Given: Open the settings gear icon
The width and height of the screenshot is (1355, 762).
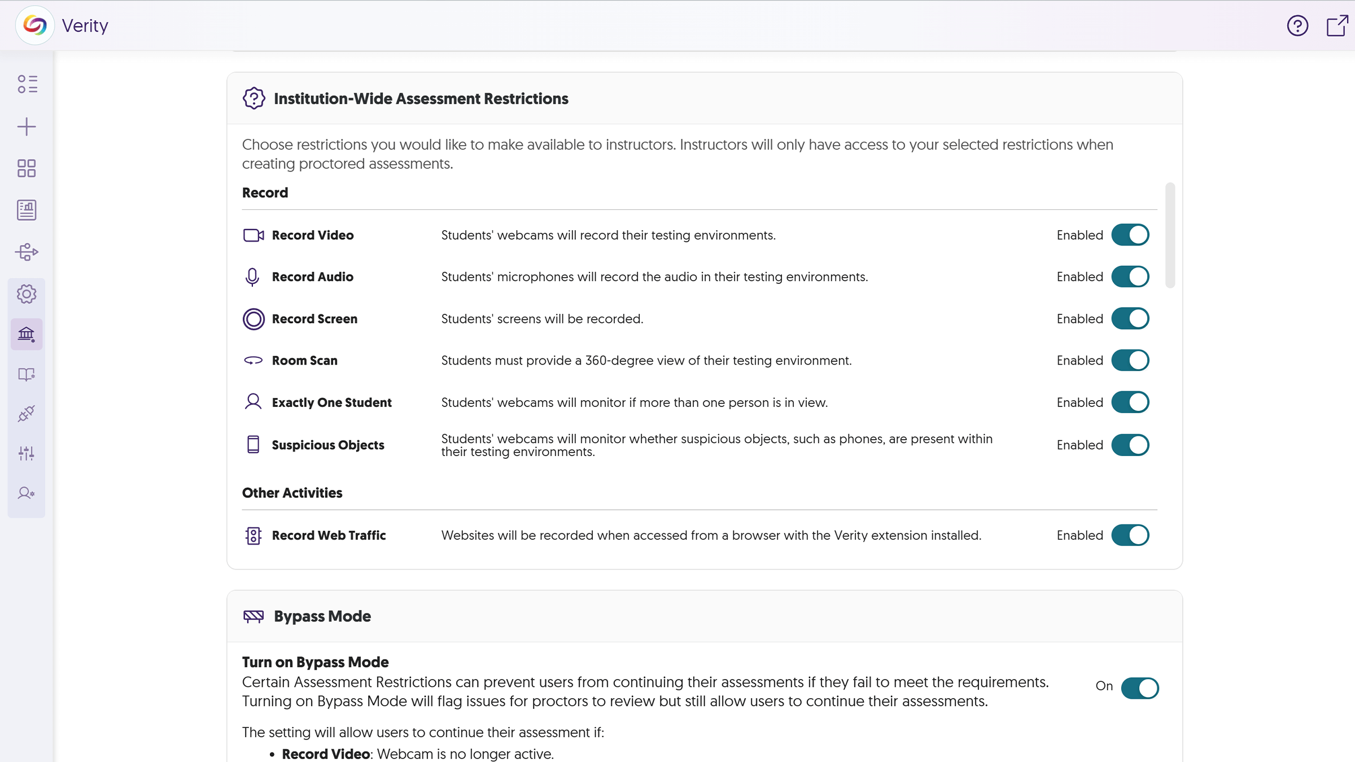Looking at the screenshot, I should click(26, 294).
